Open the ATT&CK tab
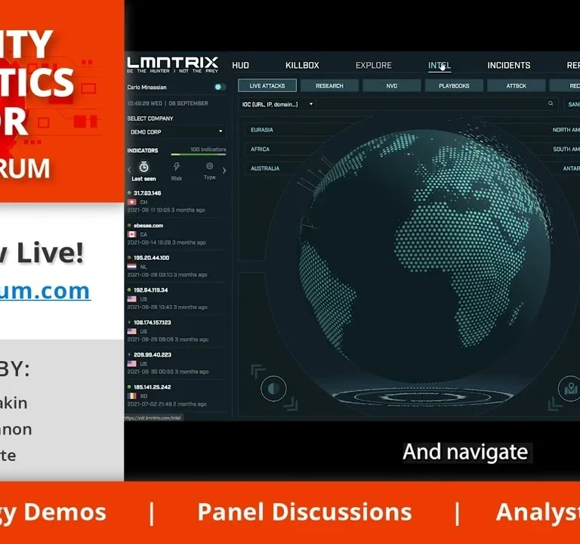Screen dimensions: 580x544 coord(516,85)
